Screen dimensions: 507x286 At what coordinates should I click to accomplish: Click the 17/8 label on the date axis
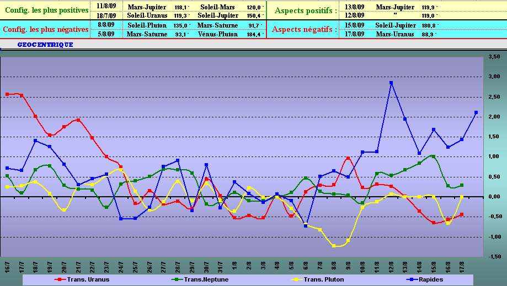(x=462, y=264)
